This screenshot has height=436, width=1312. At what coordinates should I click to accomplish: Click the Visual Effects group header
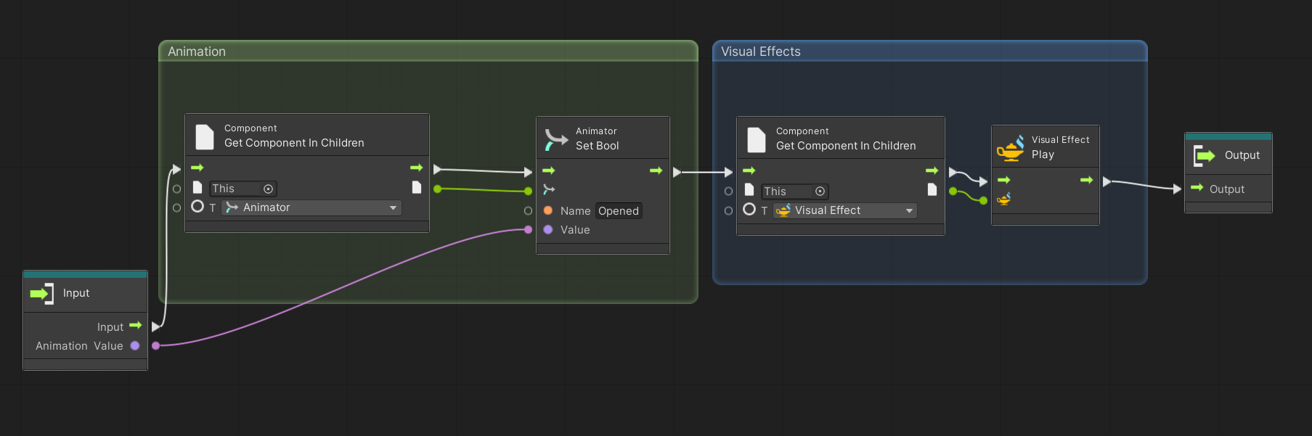(x=929, y=52)
